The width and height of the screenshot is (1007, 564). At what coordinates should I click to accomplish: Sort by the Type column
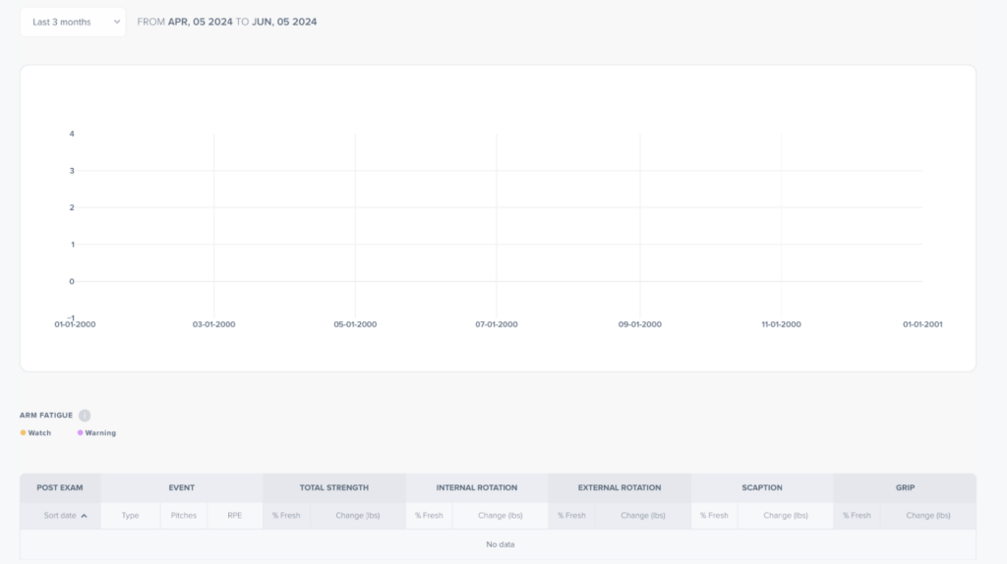pos(130,516)
